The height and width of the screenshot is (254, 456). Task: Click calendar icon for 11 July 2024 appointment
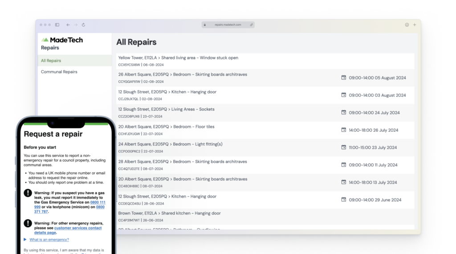coord(344,165)
